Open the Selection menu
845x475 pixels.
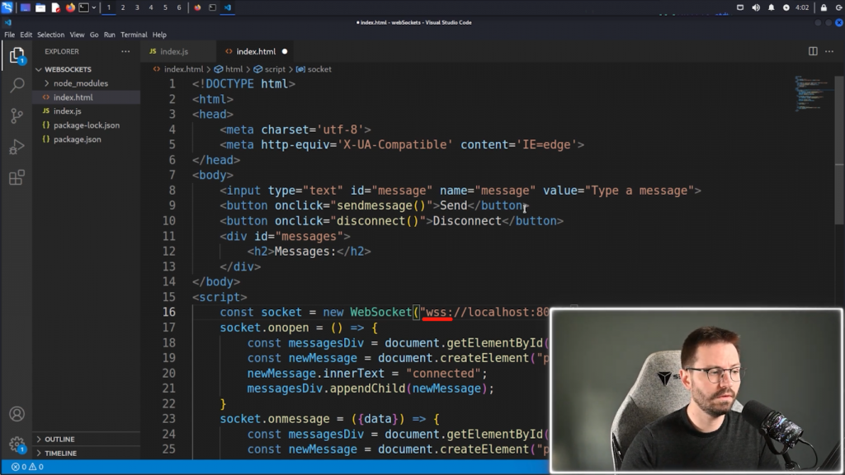(x=50, y=35)
